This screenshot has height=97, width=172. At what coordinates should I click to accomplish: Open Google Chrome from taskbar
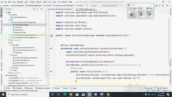pyautogui.click(x=108, y=95)
